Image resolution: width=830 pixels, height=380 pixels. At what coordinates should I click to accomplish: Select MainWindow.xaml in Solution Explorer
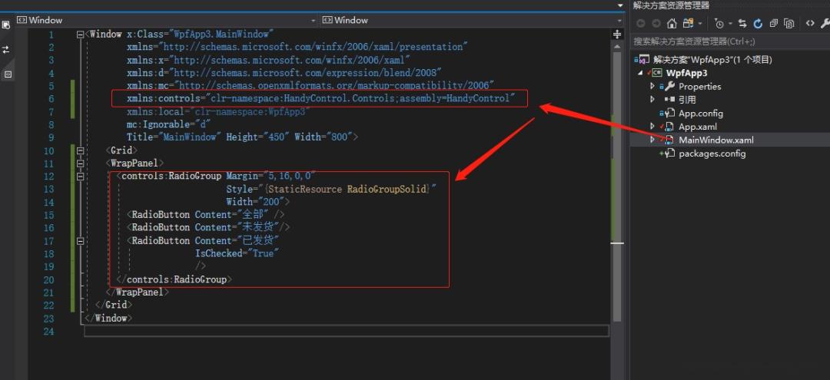click(x=715, y=140)
